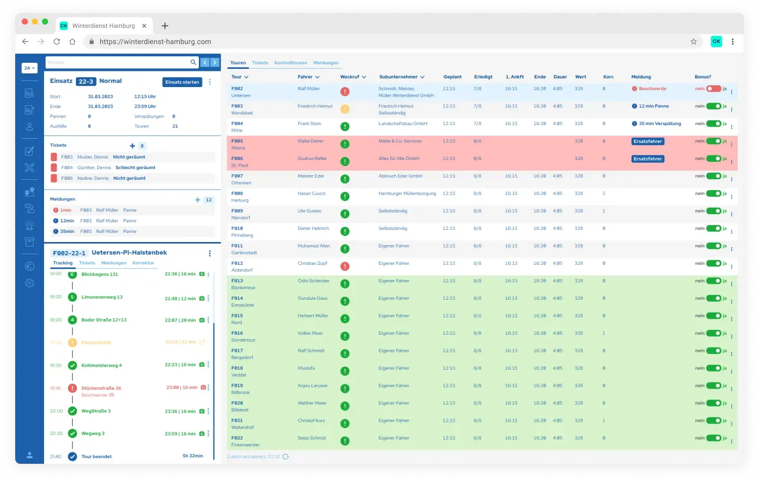This screenshot has height=481, width=759.
Task: Switch to Meldungen tab in top navigation
Action: 326,63
